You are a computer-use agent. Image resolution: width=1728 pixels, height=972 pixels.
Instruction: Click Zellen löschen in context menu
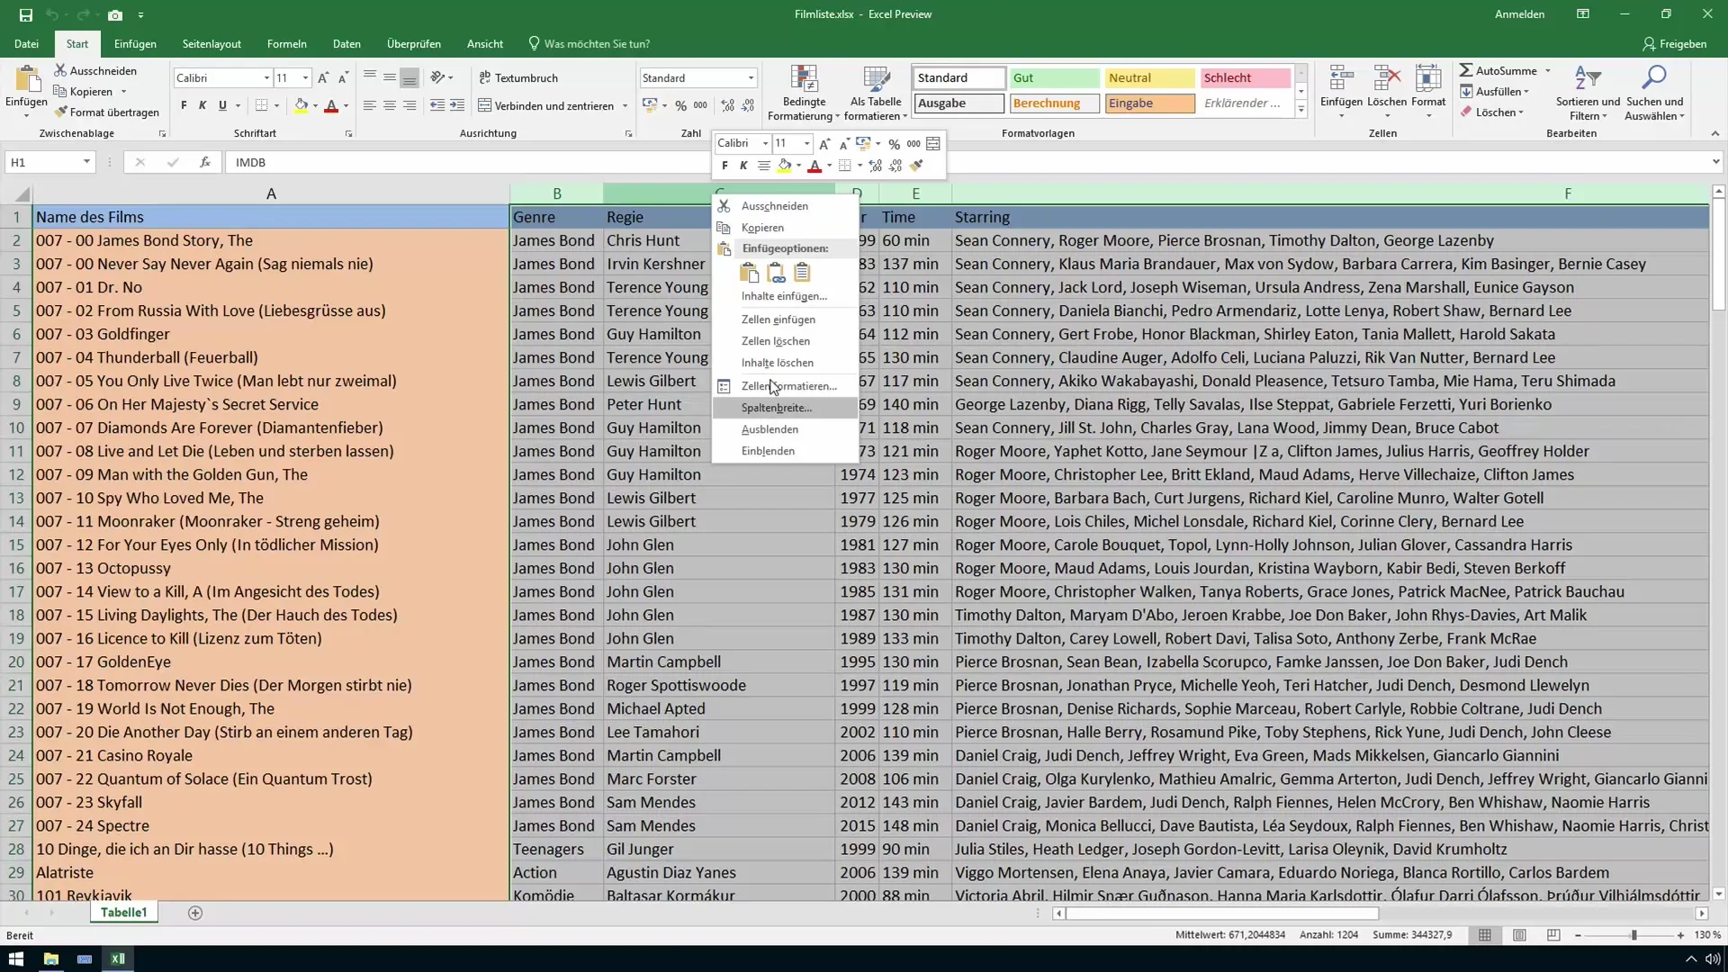pos(778,340)
